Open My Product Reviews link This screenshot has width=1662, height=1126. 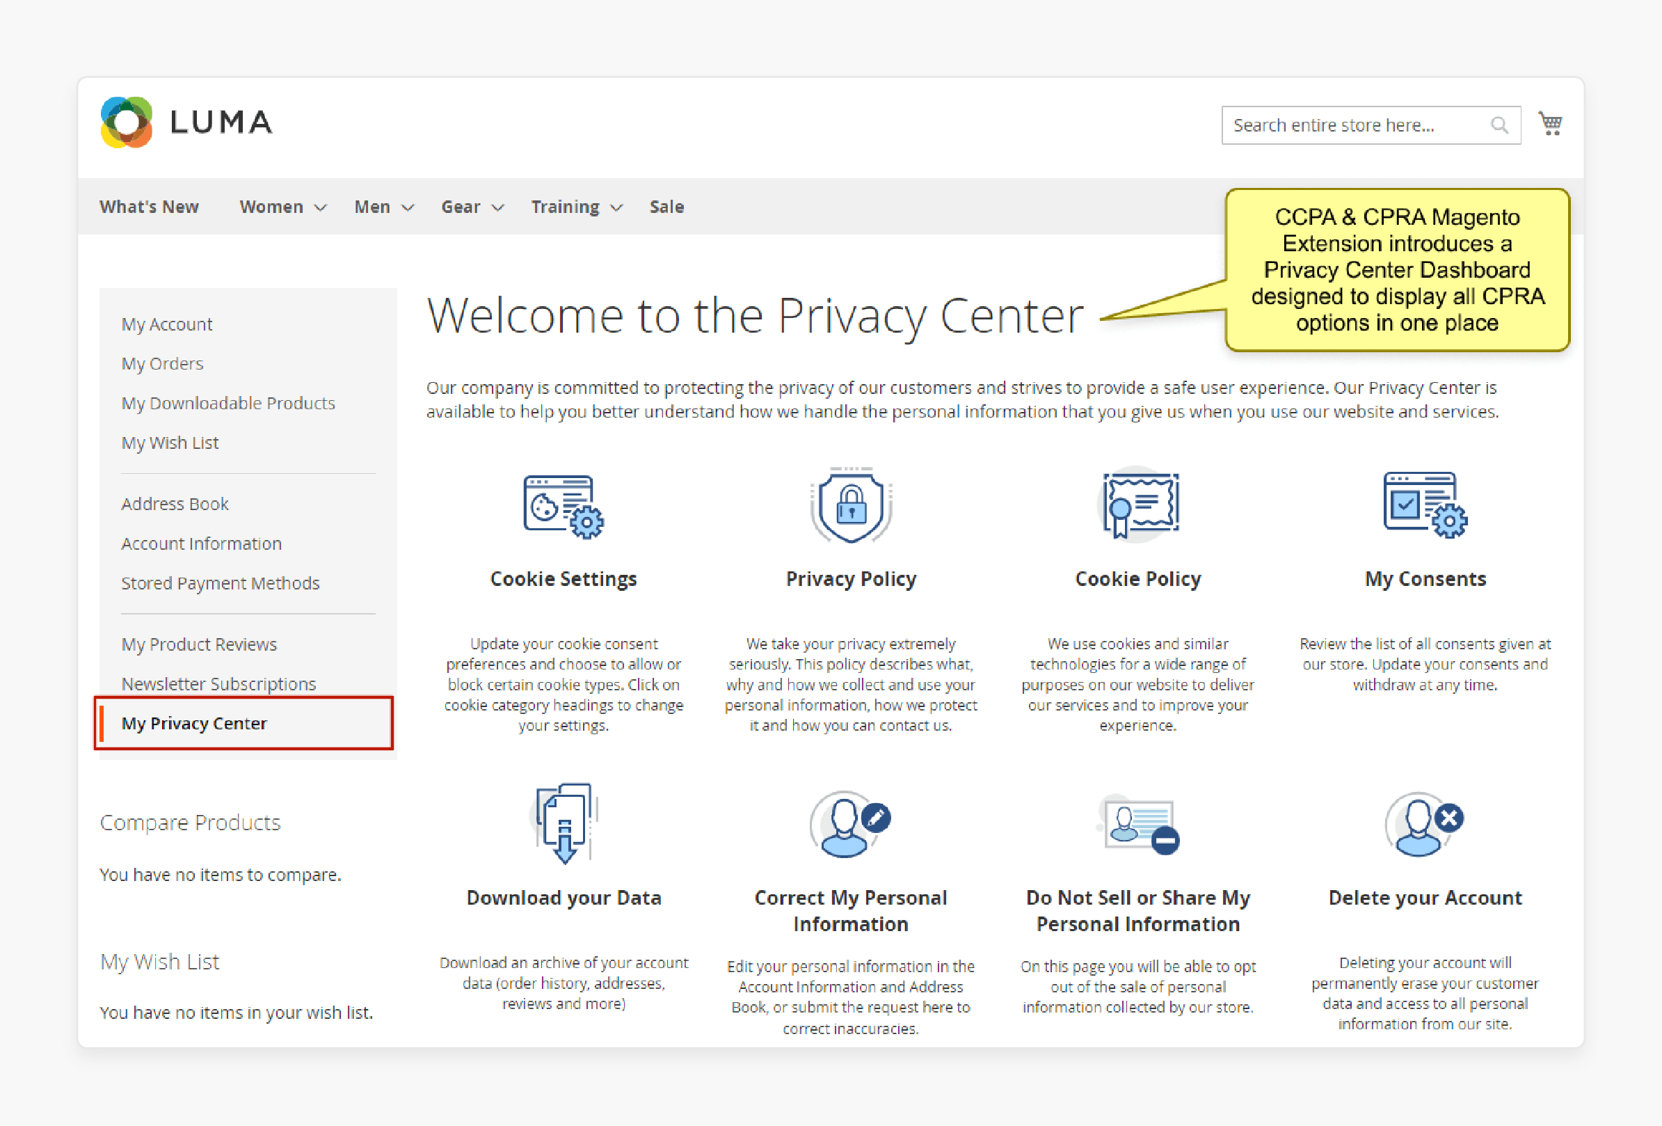199,644
